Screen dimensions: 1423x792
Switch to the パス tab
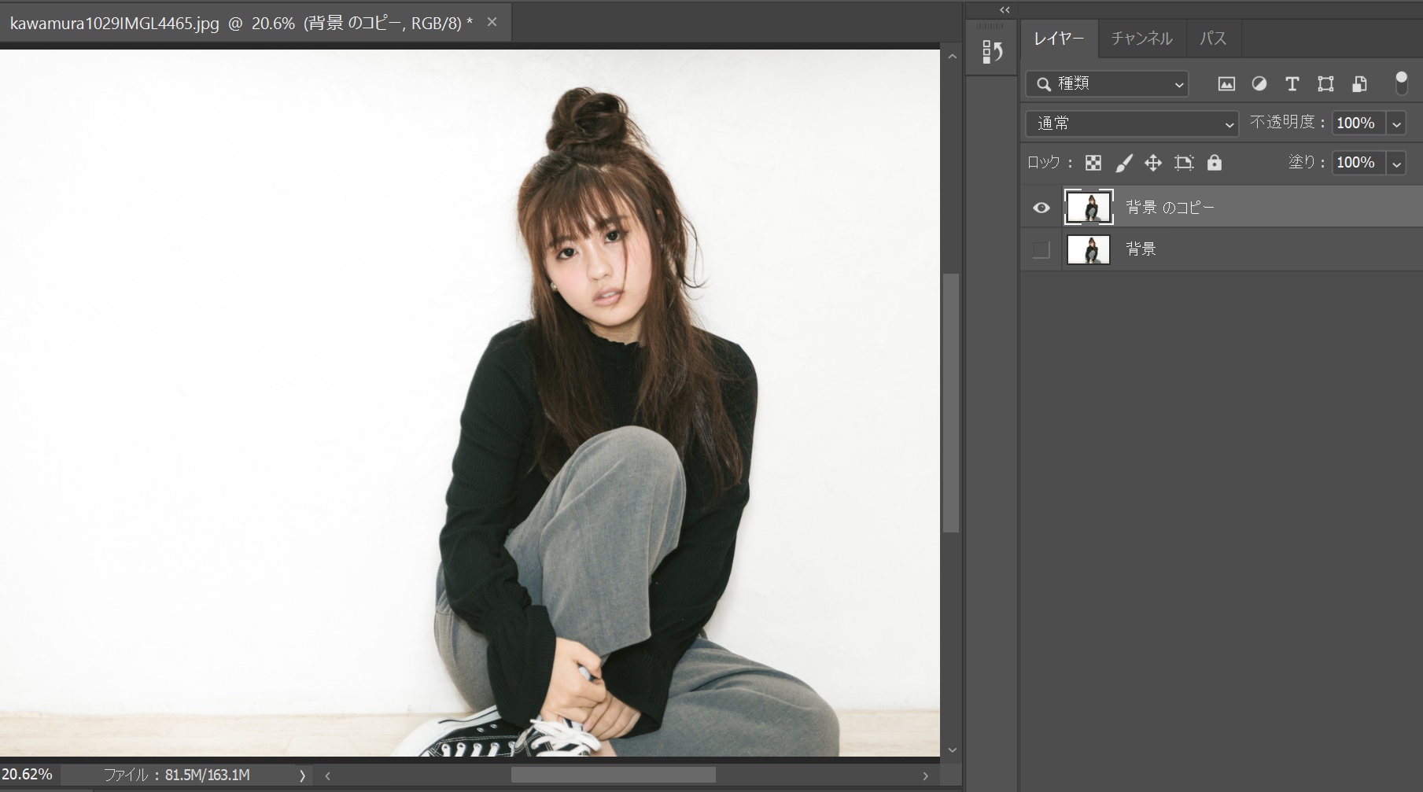1213,39
